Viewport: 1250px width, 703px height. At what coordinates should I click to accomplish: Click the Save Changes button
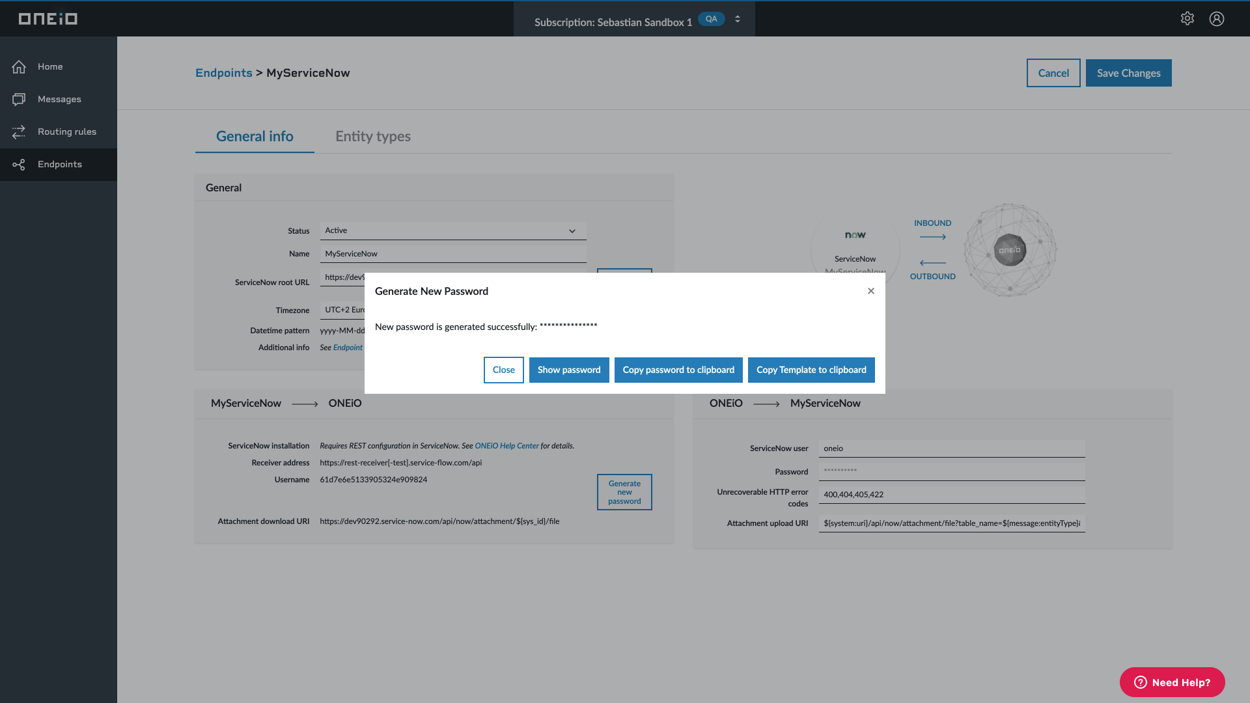pyautogui.click(x=1129, y=73)
